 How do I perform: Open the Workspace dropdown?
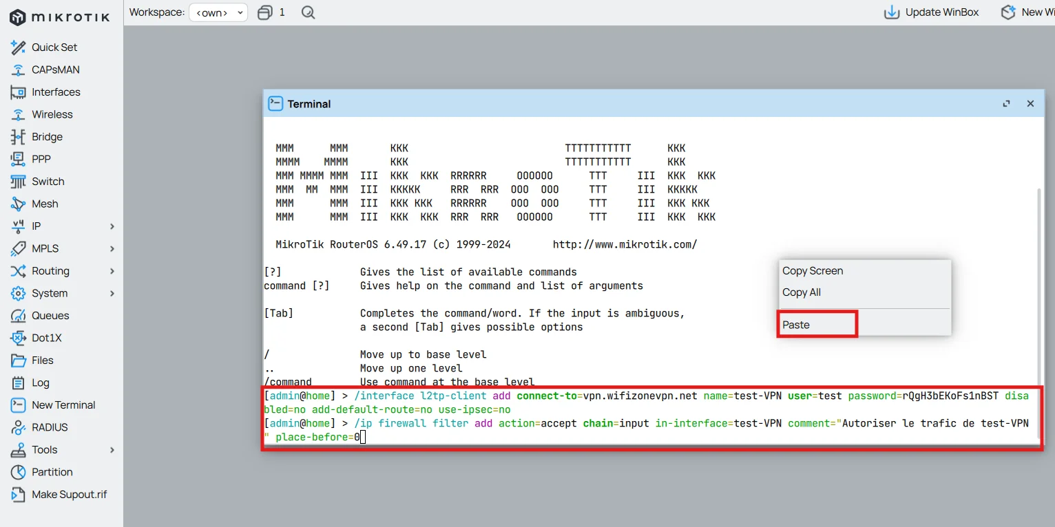point(218,12)
